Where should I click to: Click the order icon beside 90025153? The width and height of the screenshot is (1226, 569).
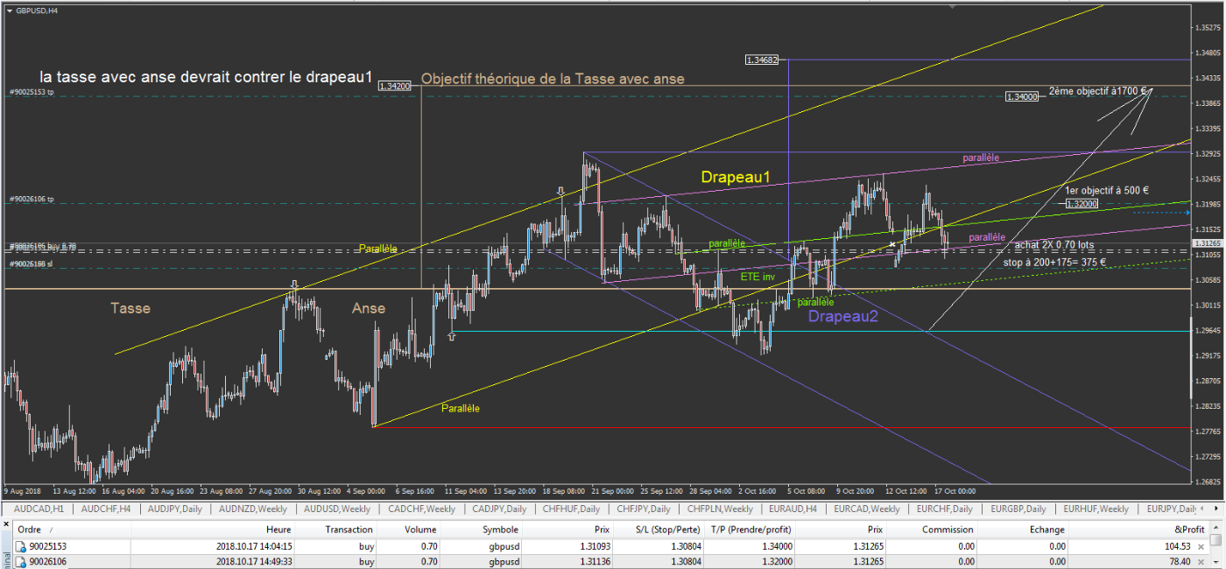click(x=21, y=546)
